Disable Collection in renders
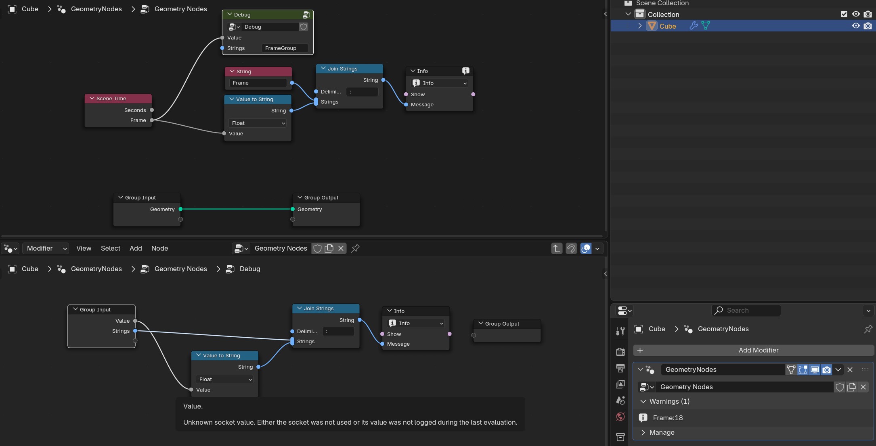 click(868, 14)
